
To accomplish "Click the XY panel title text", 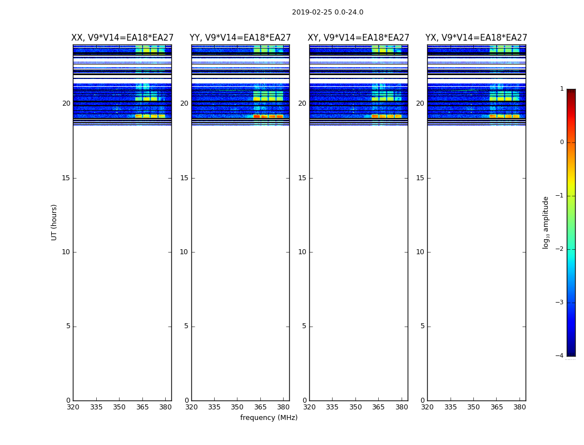I will 359,38.
